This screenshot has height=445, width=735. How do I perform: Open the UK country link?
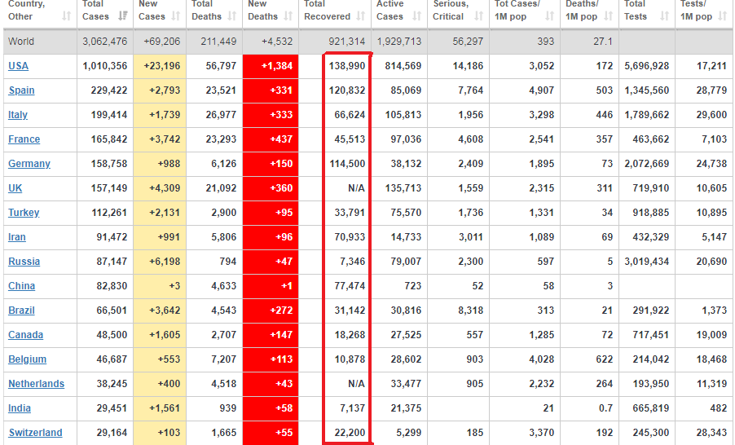15,188
